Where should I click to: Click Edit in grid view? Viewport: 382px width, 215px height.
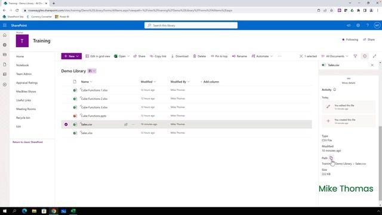(98, 56)
